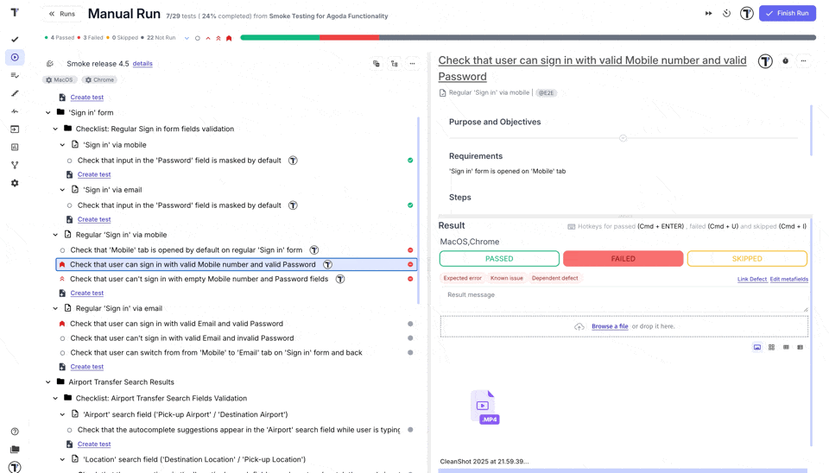Toggle the 'Known issue' tag
829x473 pixels.
pos(506,278)
